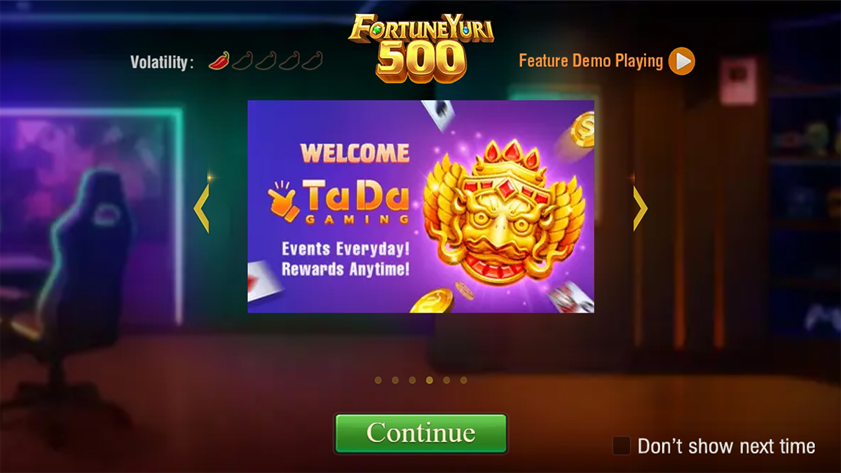Image resolution: width=841 pixels, height=473 pixels.
Task: Click the Welcome TaDa Gaming promo banner
Action: [421, 207]
